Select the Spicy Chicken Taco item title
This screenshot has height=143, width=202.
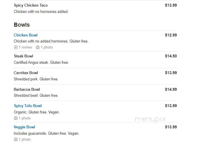[31, 5]
